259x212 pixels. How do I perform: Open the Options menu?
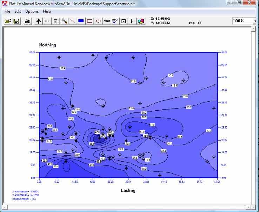pyautogui.click(x=32, y=11)
